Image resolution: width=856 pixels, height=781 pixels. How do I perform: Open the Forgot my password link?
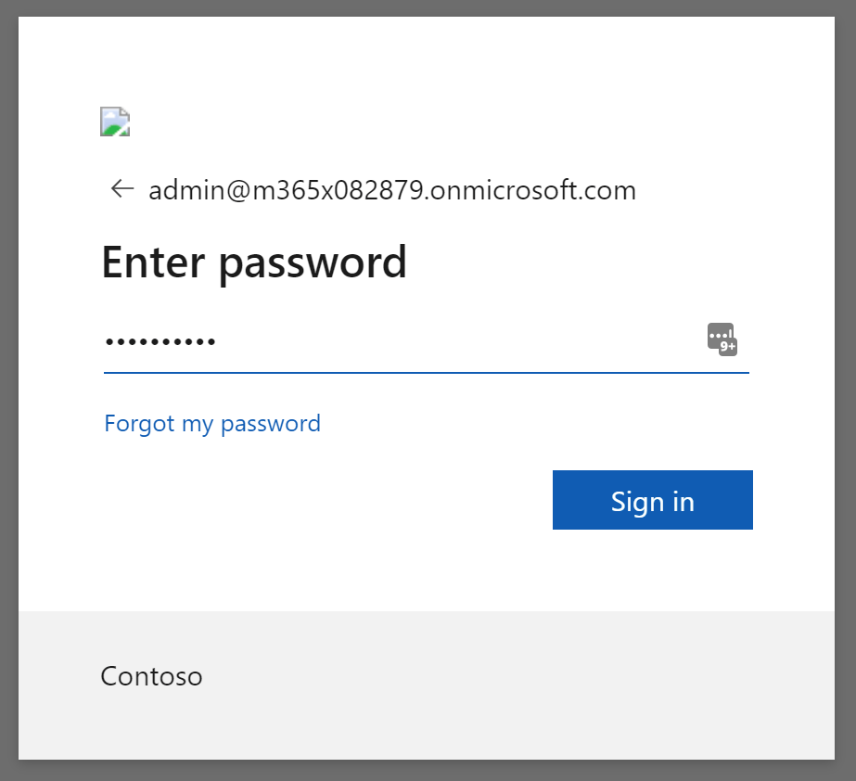212,424
